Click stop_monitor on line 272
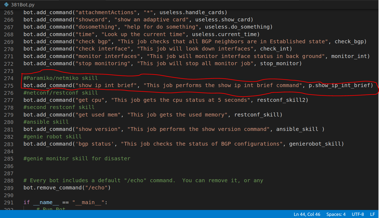Viewport: 379px width, 218px height. coord(279,63)
